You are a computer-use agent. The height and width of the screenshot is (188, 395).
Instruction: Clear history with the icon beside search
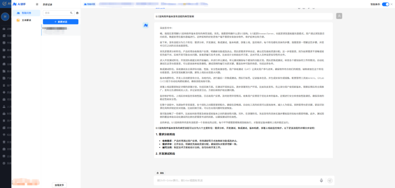[x=77, y=13]
